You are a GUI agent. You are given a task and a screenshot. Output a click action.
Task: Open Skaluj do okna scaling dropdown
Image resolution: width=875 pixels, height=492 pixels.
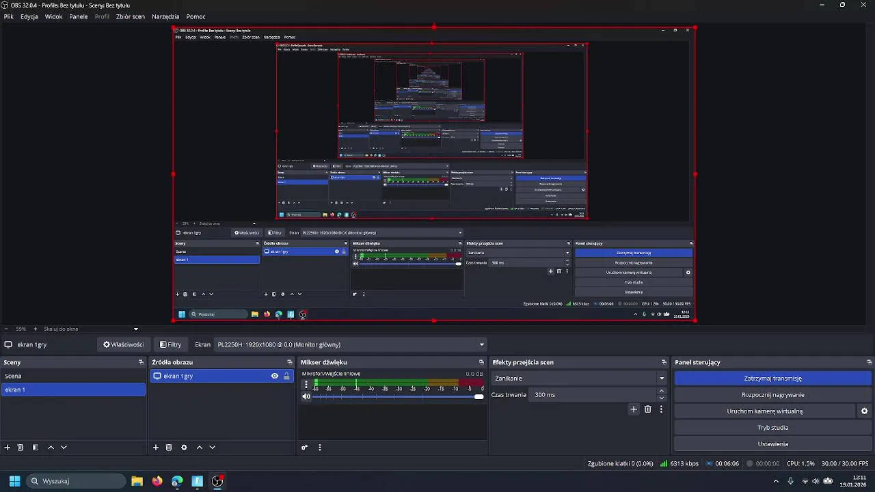pyautogui.click(x=90, y=329)
